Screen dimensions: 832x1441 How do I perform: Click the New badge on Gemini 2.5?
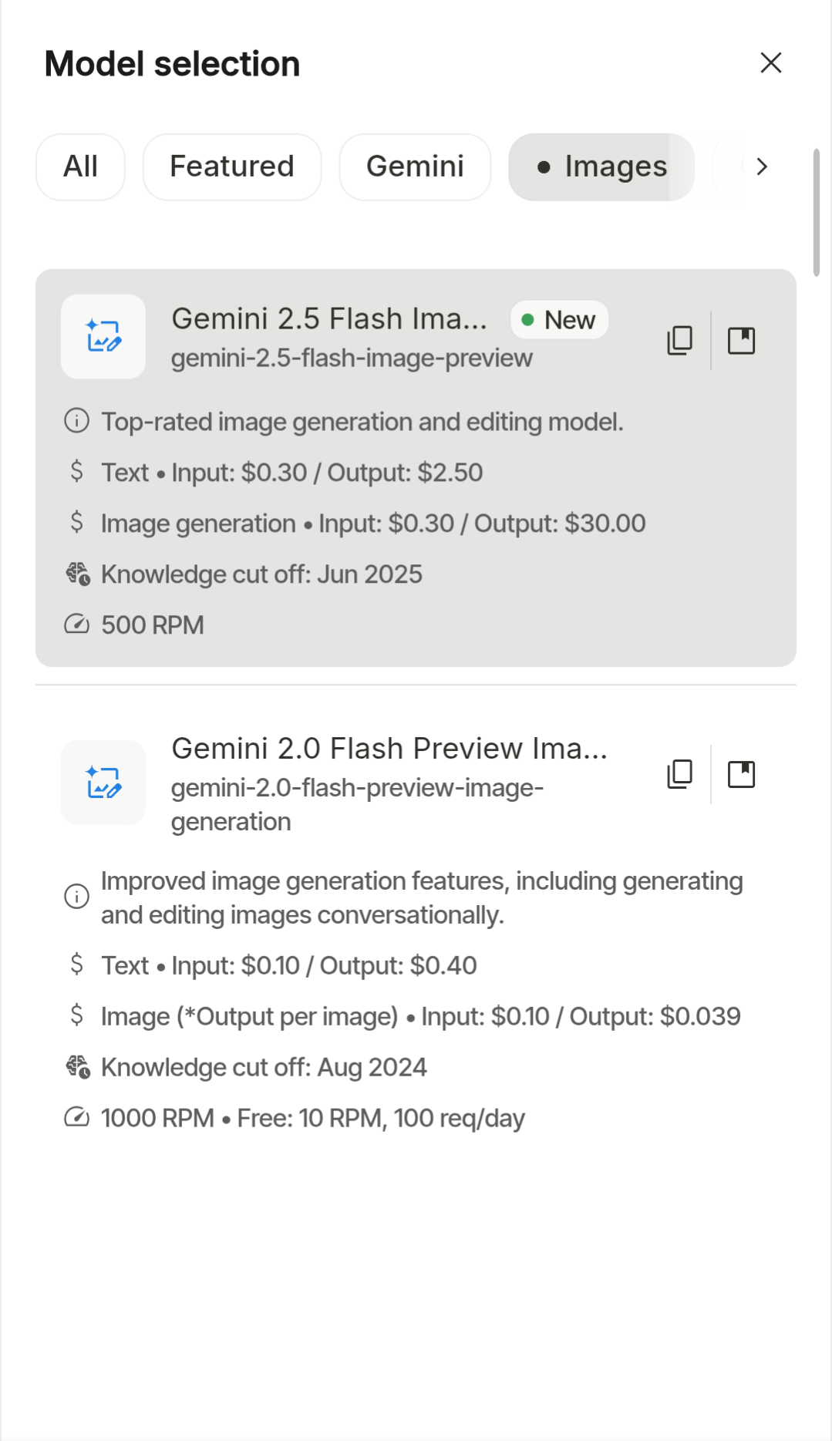pos(559,319)
